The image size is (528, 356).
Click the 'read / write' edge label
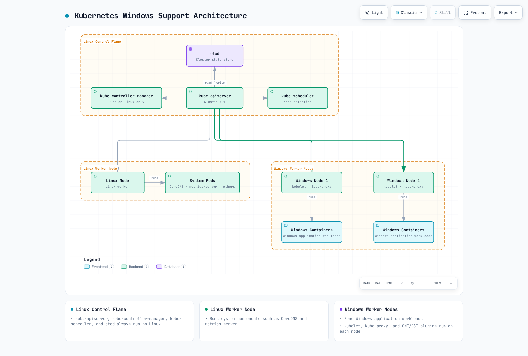tap(215, 83)
